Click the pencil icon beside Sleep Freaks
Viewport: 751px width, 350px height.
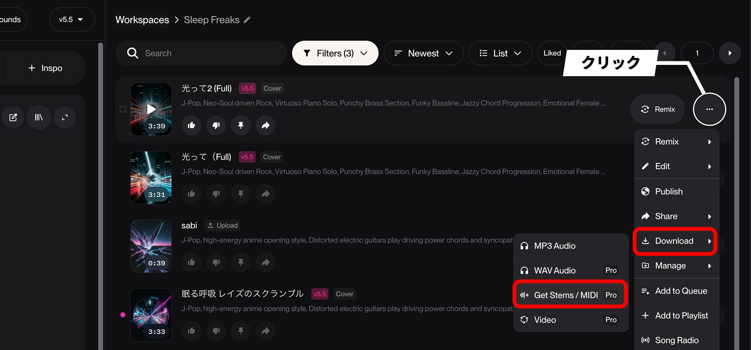(x=247, y=20)
